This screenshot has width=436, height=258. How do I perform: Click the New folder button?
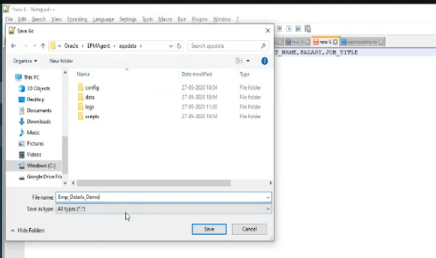coord(61,61)
